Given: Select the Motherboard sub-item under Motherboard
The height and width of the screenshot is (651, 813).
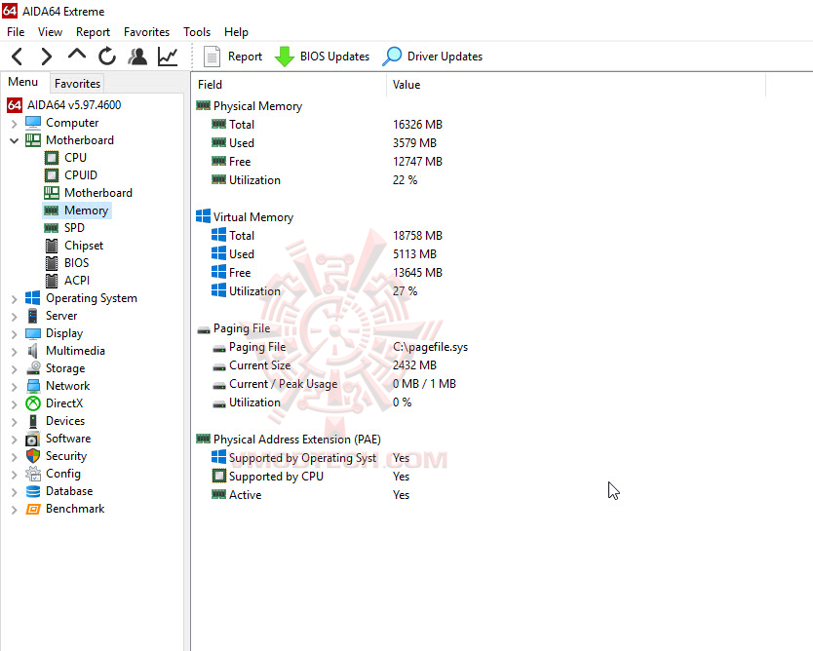Looking at the screenshot, I should tap(98, 193).
